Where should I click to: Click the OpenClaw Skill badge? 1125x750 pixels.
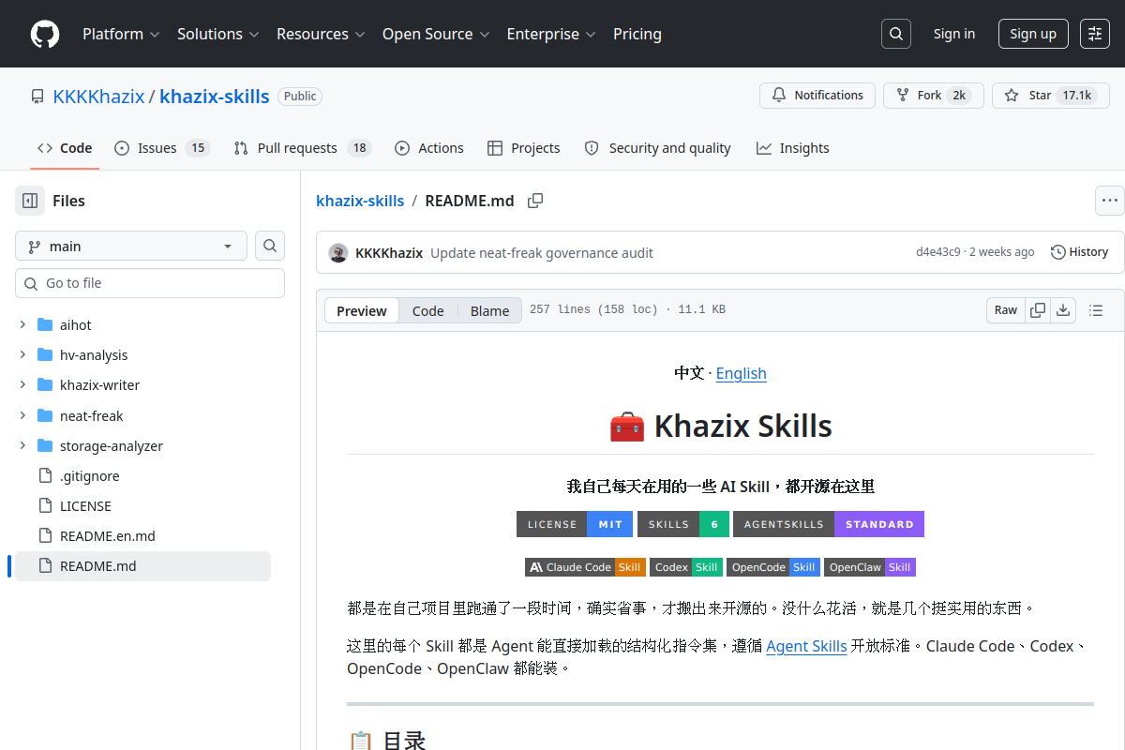(870, 567)
